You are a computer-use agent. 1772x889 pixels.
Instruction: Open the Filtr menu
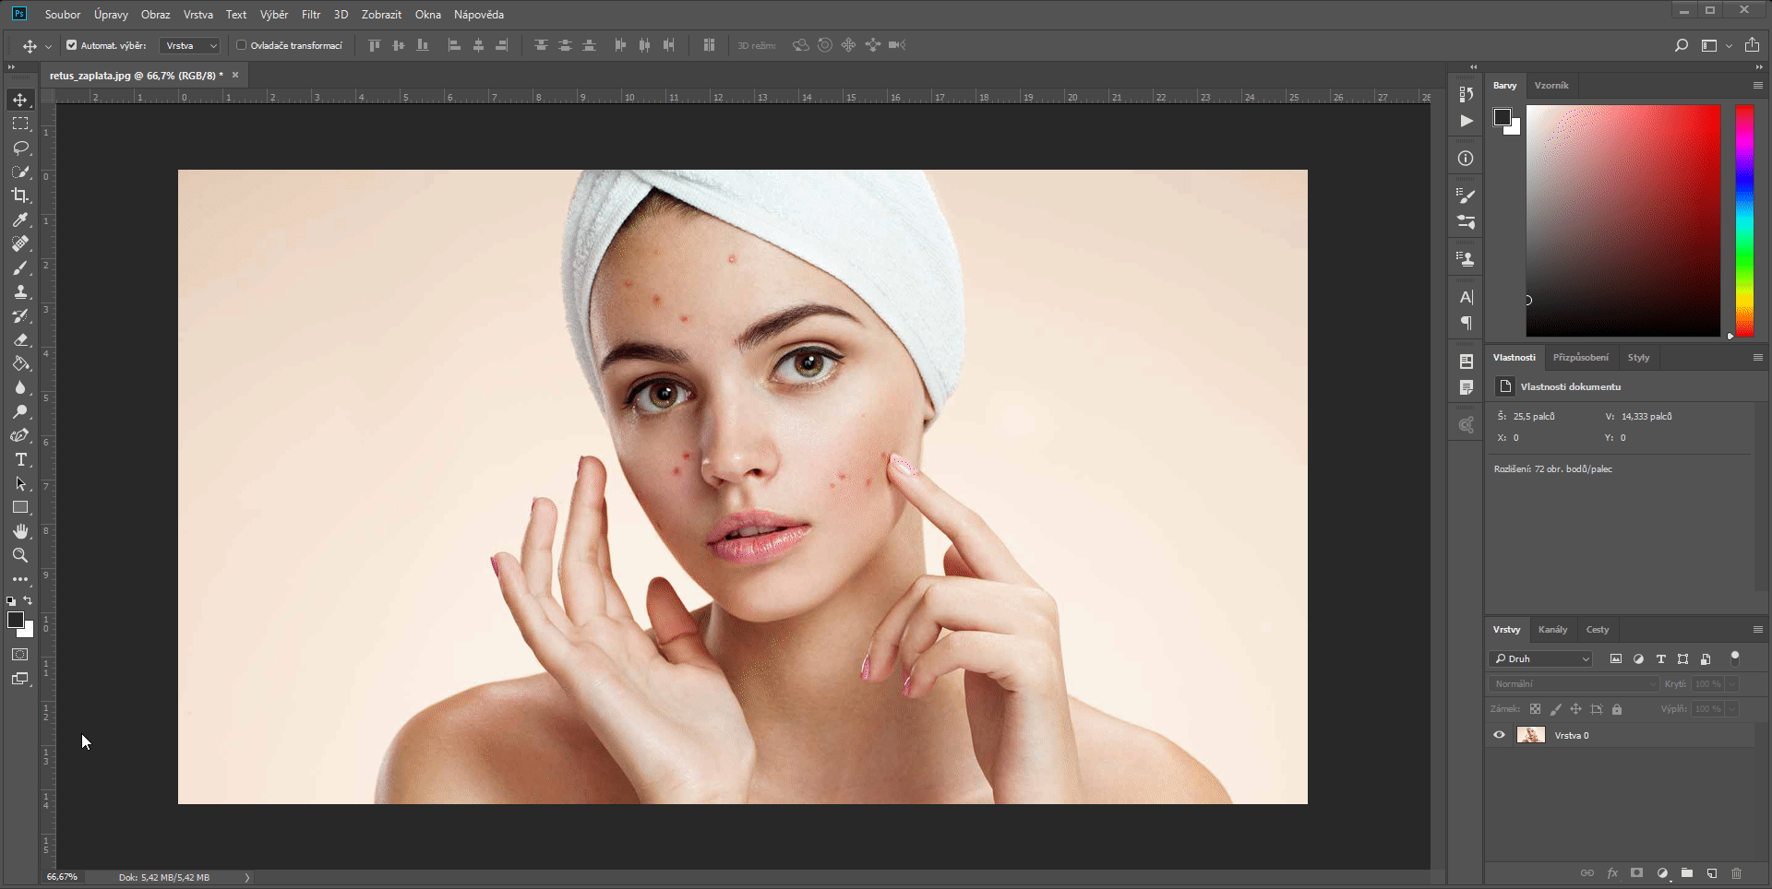point(310,14)
